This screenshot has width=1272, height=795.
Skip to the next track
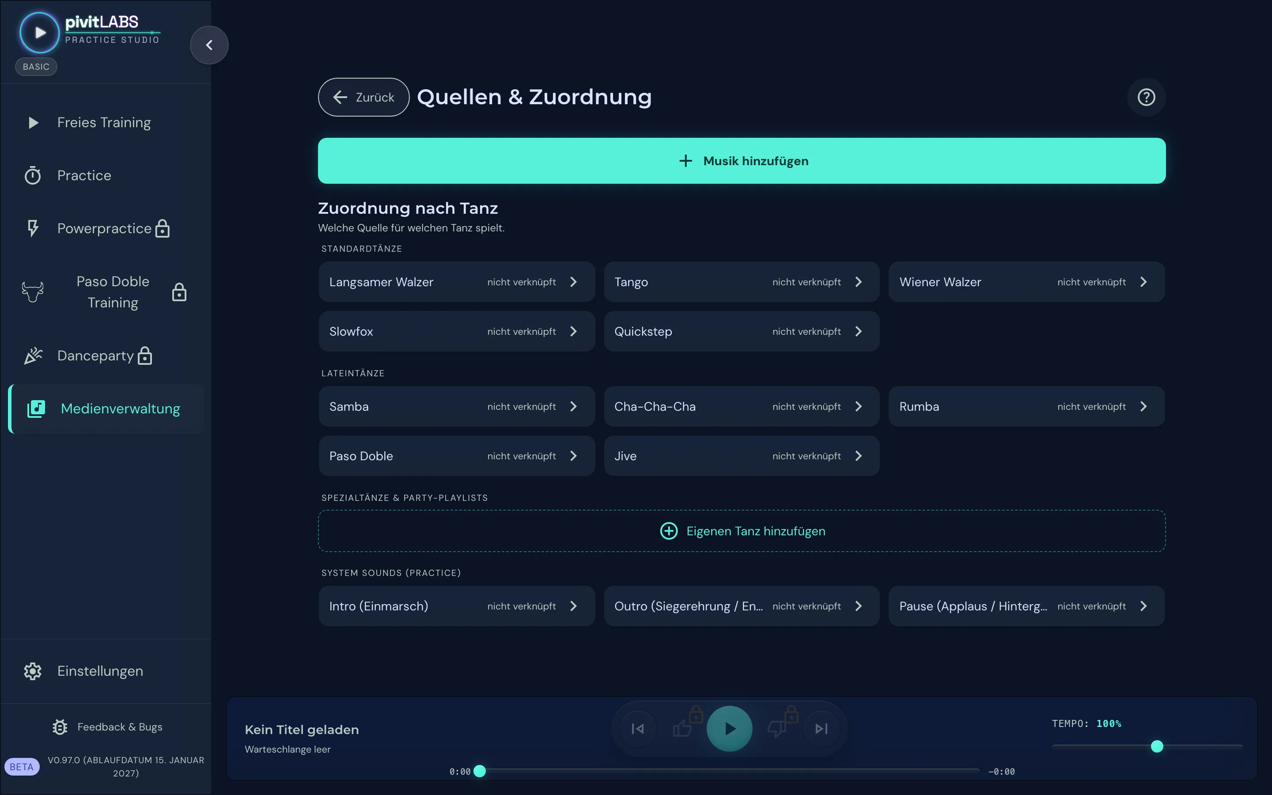[821, 728]
